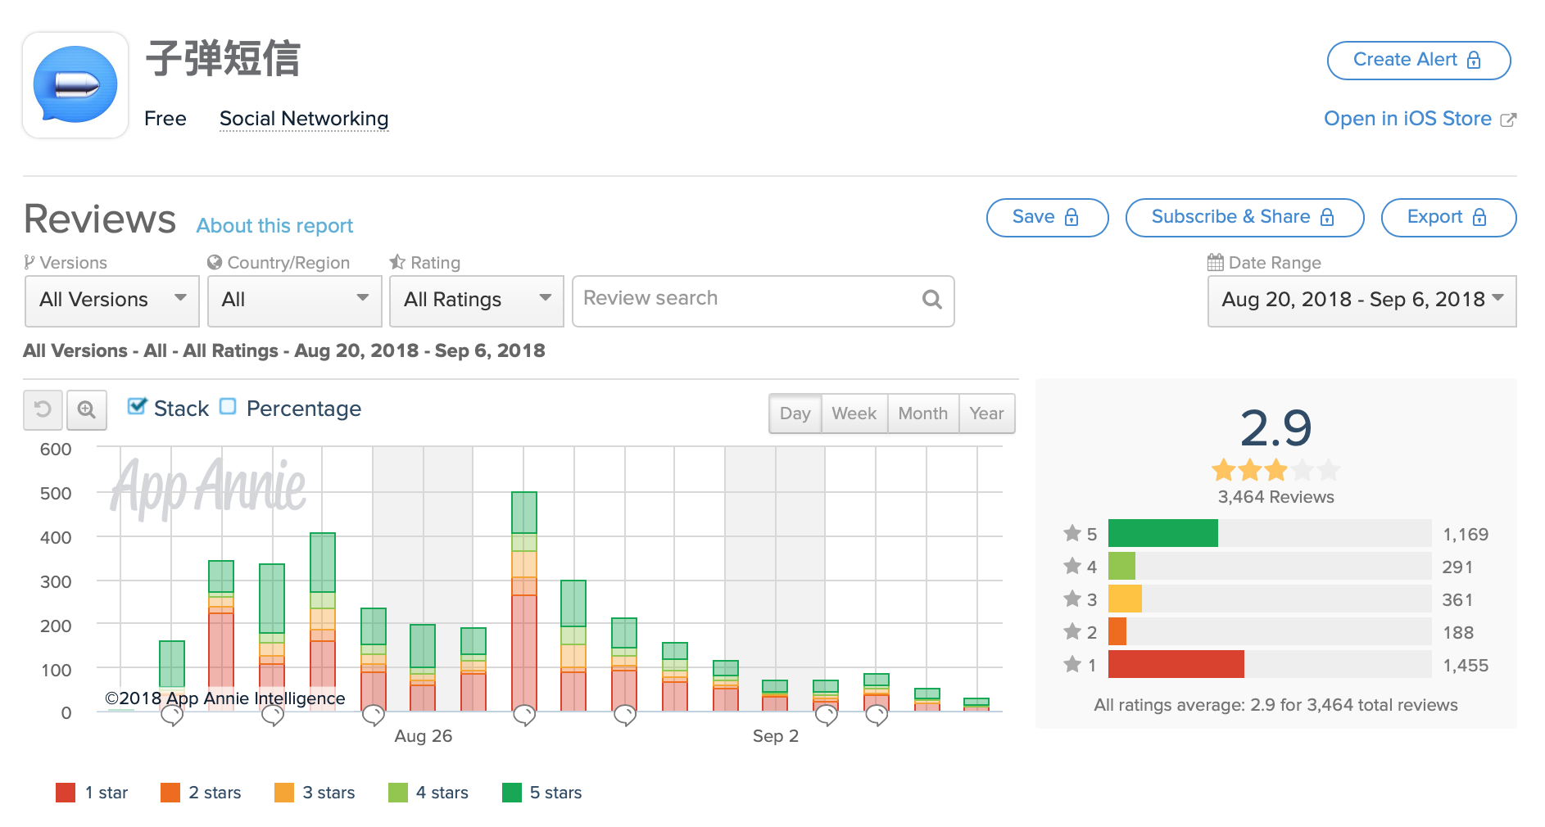
Task: Toggle 2 stars series in legend
Action: point(201,793)
